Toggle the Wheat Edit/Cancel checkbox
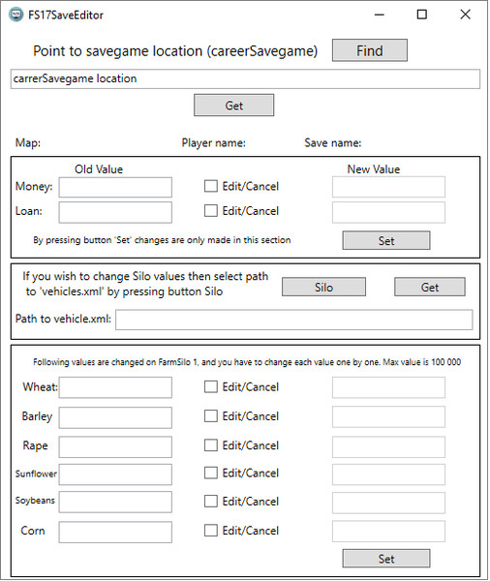490x581 pixels. [211, 386]
